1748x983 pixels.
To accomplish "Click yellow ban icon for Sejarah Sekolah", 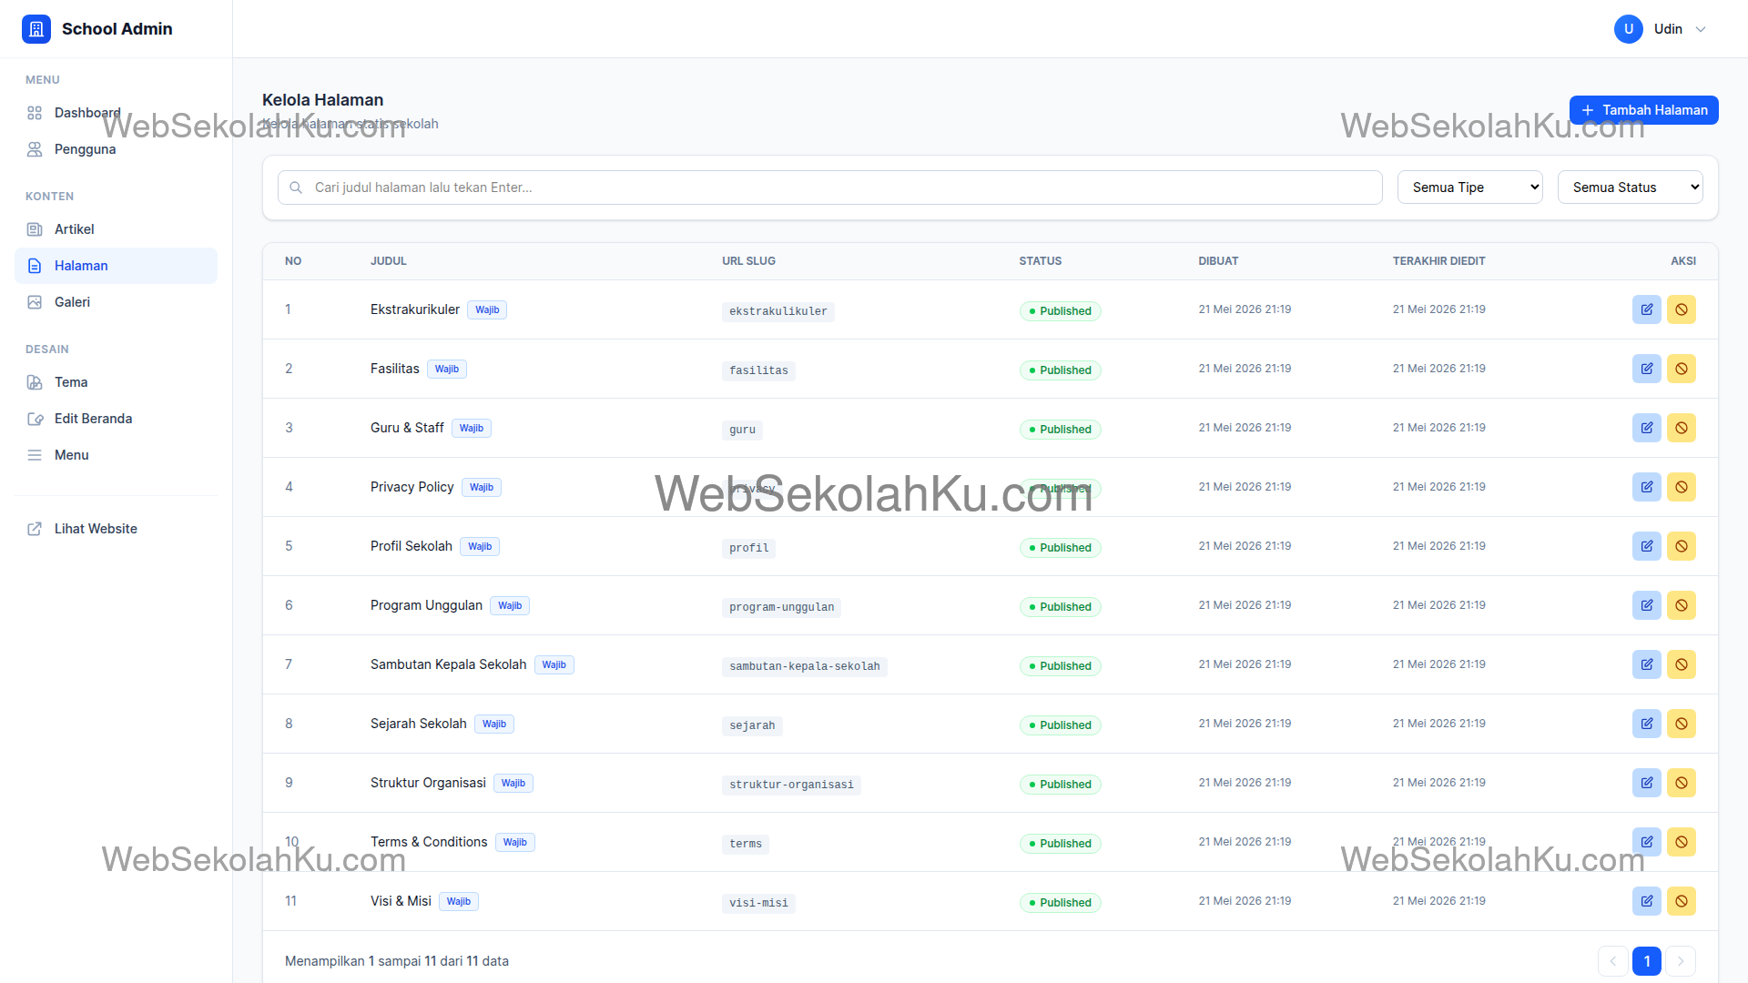I will pyautogui.click(x=1682, y=724).
